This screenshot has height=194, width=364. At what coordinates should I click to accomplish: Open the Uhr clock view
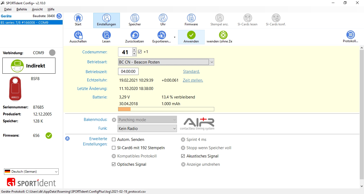[163, 20]
